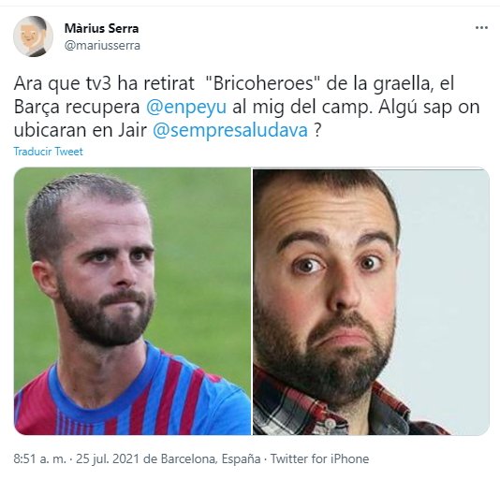The width and height of the screenshot is (500, 480).
Task: Open the Barcelona, España location link
Action: click(211, 459)
